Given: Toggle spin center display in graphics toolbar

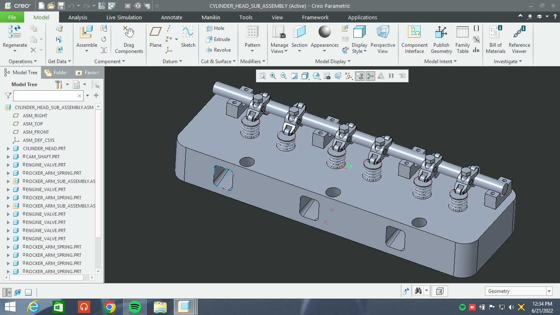Looking at the screenshot, I should point(370,76).
